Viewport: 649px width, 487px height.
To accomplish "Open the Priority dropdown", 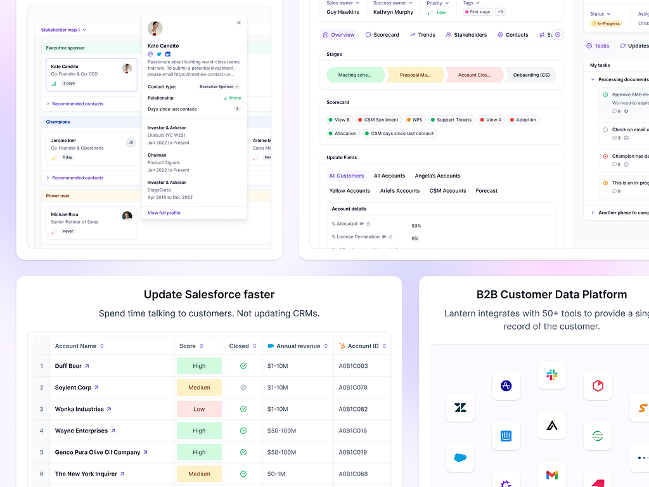I will 438,3.
